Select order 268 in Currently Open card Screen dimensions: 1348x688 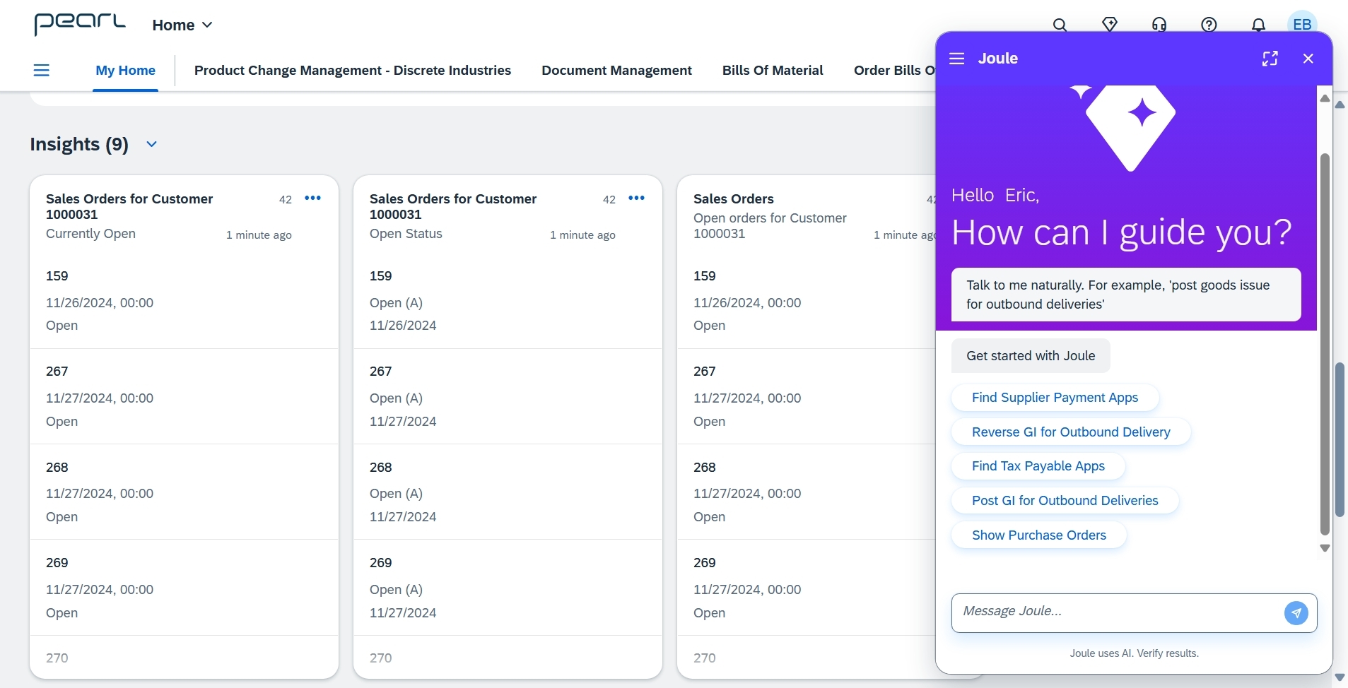184,492
